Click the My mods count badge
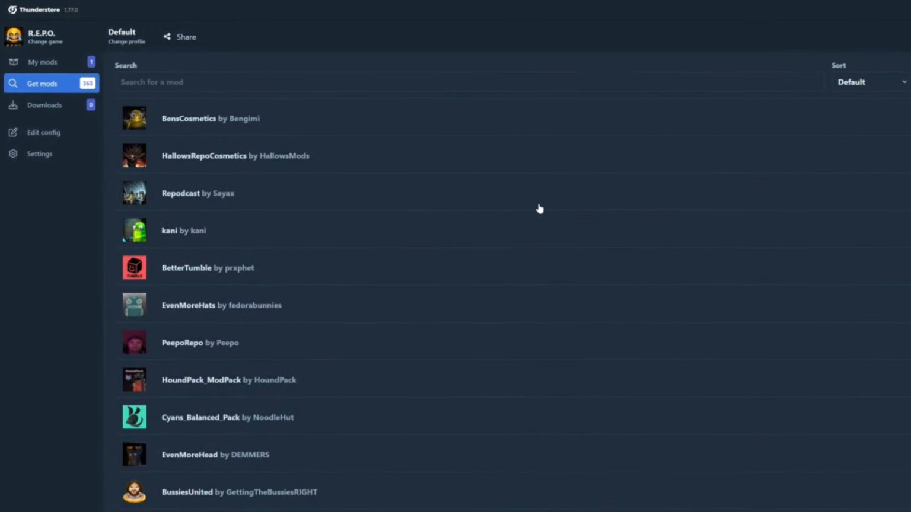This screenshot has height=512, width=911. coord(91,62)
